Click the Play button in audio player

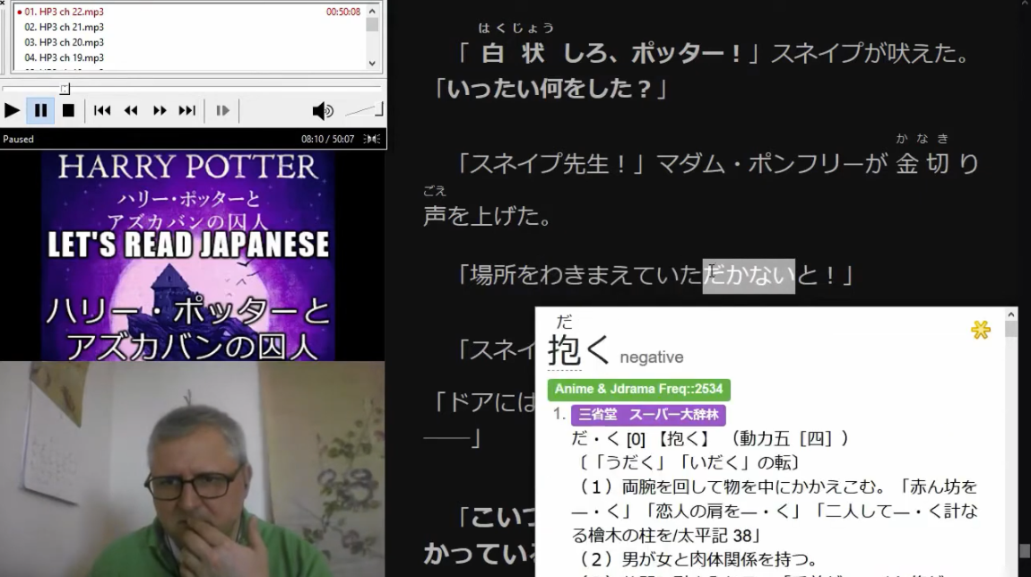pyautogui.click(x=12, y=110)
